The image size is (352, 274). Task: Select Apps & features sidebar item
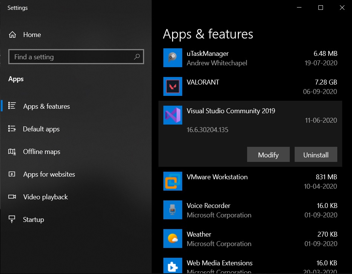click(76, 106)
